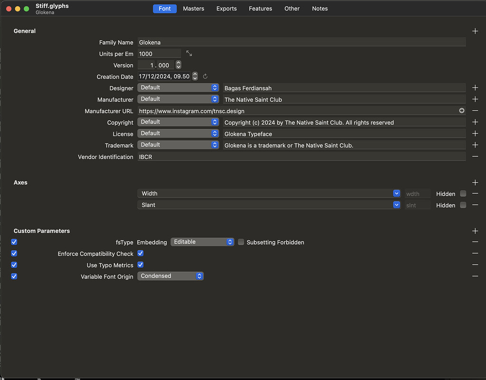Remove the Slant axis
The height and width of the screenshot is (380, 486).
pyautogui.click(x=475, y=205)
